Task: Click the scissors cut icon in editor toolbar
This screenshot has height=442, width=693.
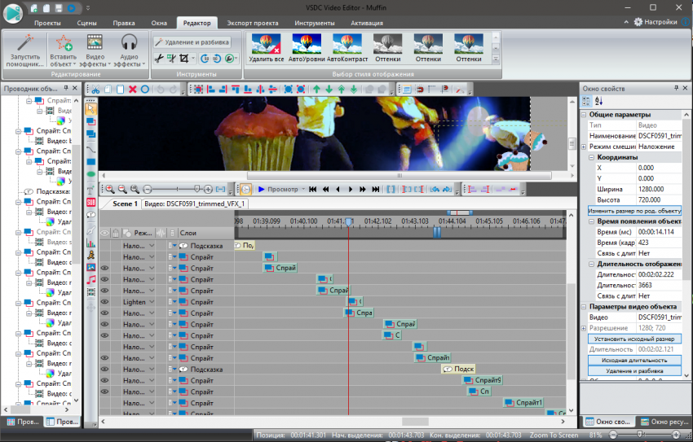Action: coord(95,90)
